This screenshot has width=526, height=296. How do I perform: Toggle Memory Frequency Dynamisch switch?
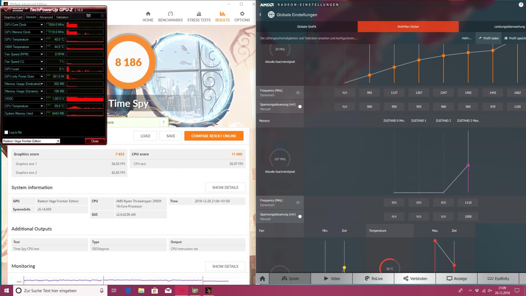[299, 203]
